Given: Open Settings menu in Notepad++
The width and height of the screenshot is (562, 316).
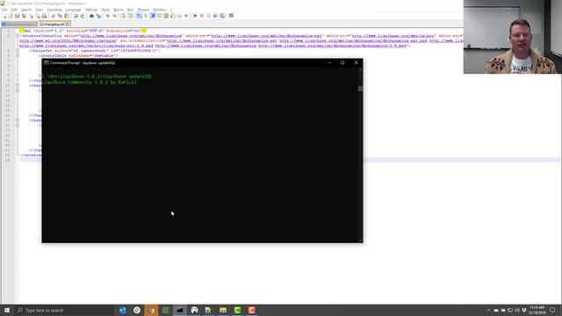Looking at the screenshot, I should click(91, 10).
